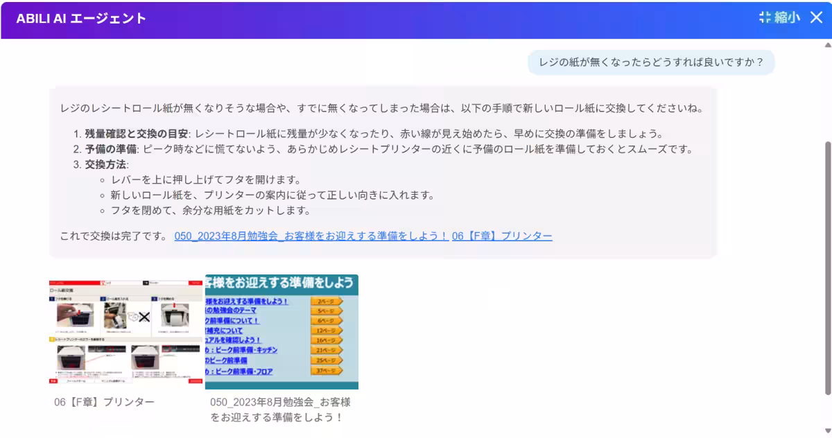This screenshot has height=438, width=832.
Task: Click the orange 2ページ arrow button
Action: [325, 301]
